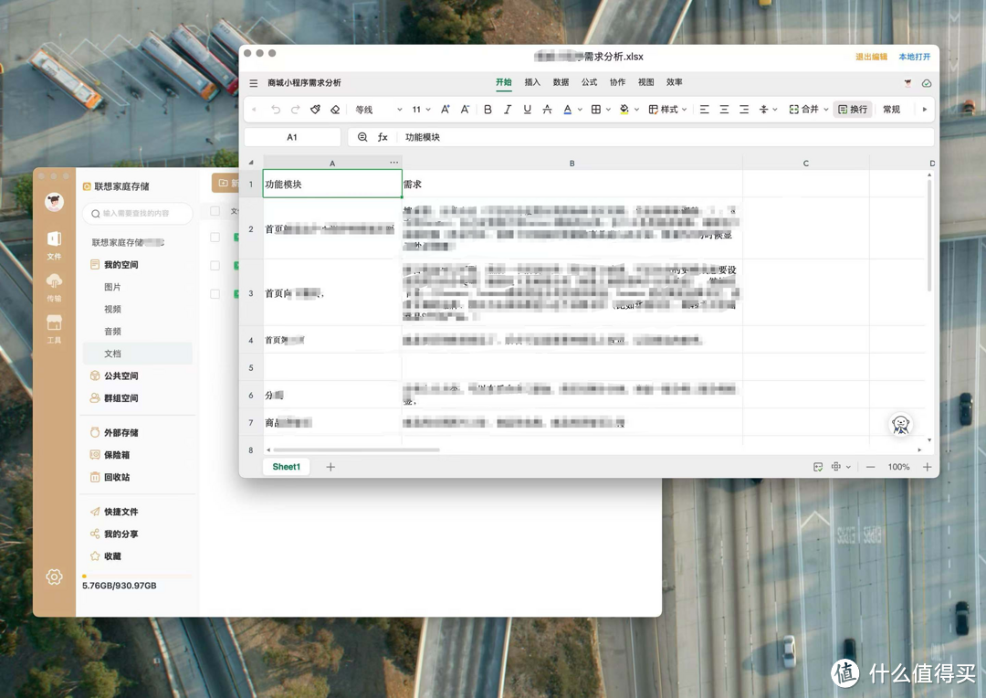Expand the font color dropdown arrow
Image resolution: width=986 pixels, height=698 pixels.
(579, 109)
